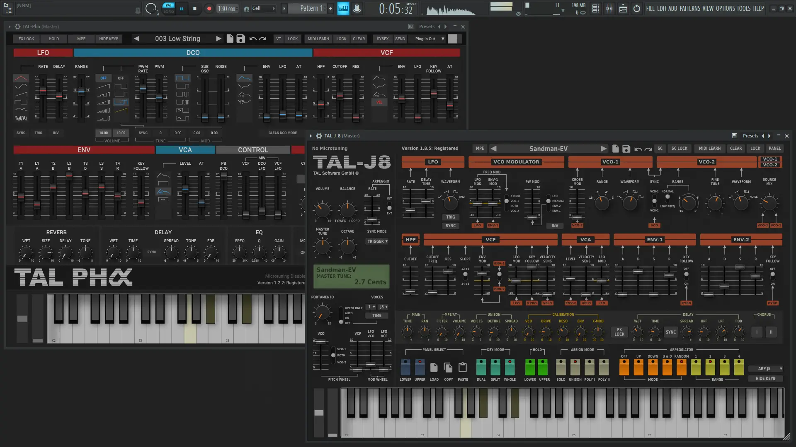Save TAL-Pha preset with floppy icon

pyautogui.click(x=241, y=39)
